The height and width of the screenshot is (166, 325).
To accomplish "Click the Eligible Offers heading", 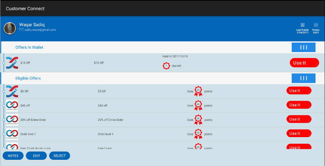I will [x=28, y=78].
